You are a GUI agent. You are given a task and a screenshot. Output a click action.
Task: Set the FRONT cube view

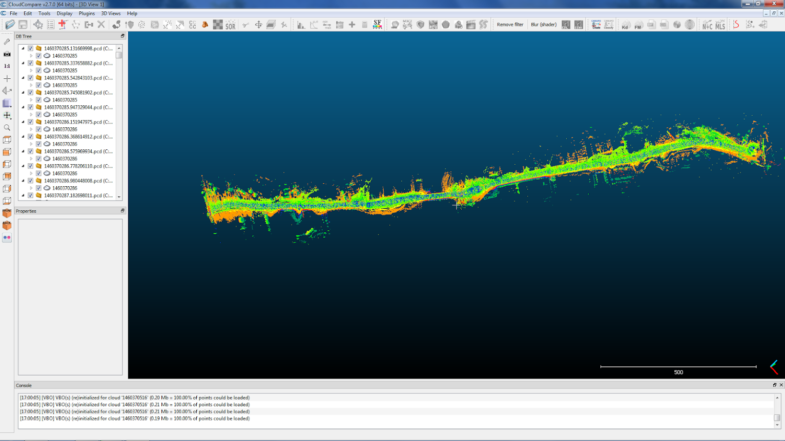[7, 213]
